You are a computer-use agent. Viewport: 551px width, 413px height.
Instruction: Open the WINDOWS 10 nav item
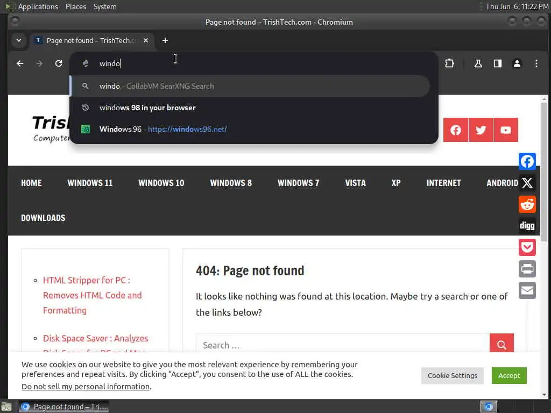tap(161, 183)
